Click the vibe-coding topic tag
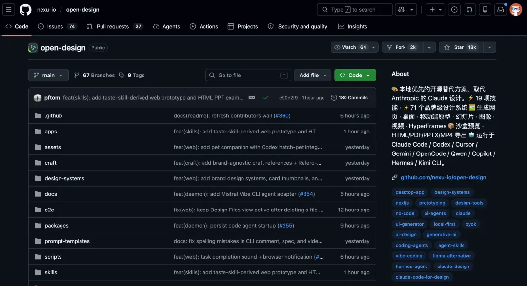The height and width of the screenshot is (286, 527). pos(409,256)
